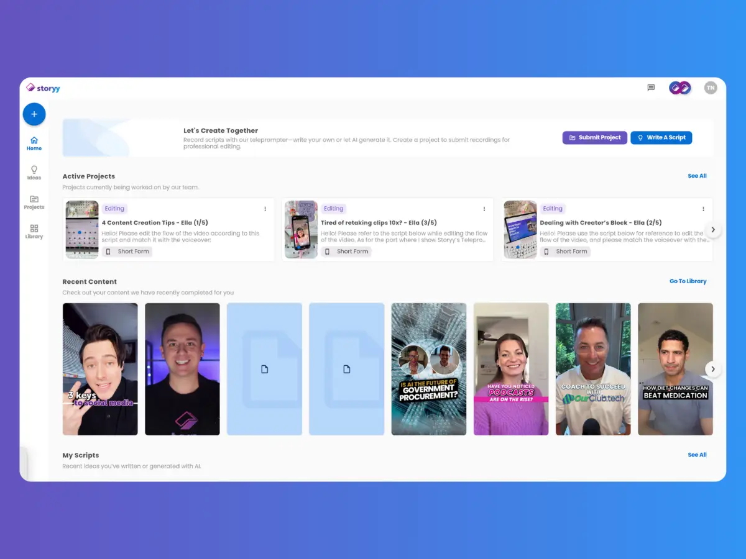The width and height of the screenshot is (746, 559).
Task: Open the chat messages icon
Action: tap(651, 88)
